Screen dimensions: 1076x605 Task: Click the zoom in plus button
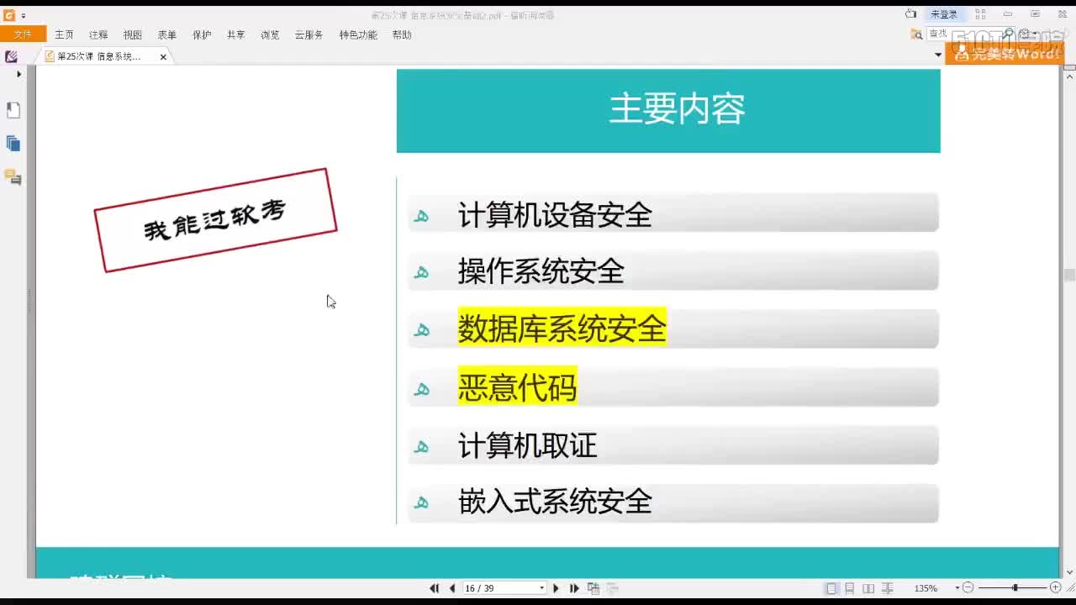click(x=1056, y=588)
